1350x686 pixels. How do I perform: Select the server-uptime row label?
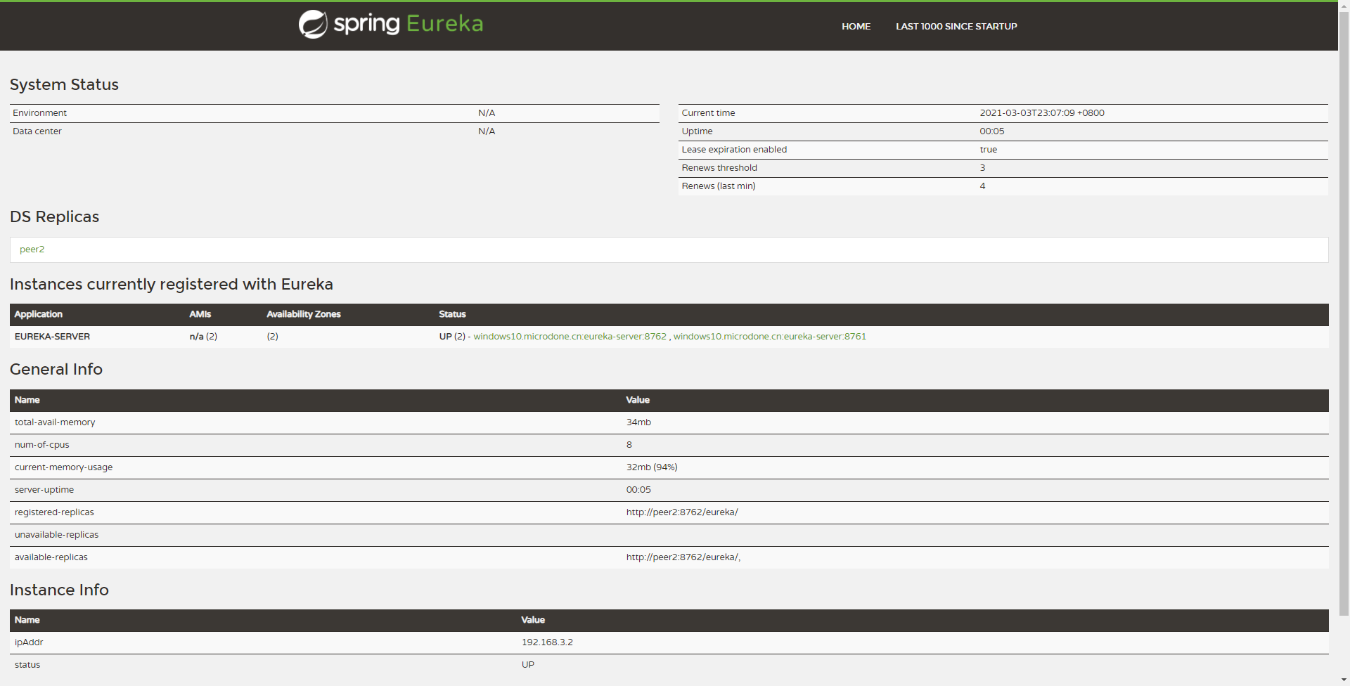tap(44, 490)
